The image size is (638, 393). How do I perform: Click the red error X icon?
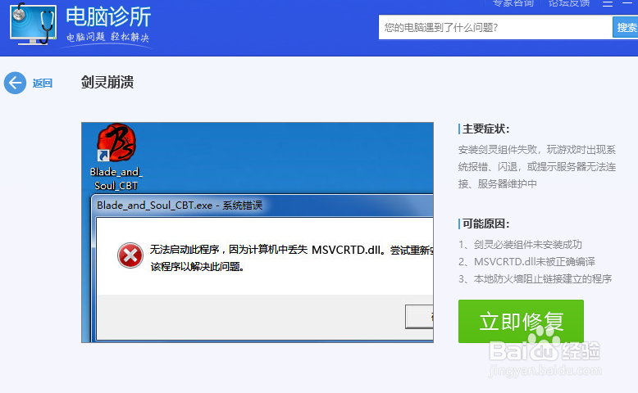click(x=130, y=255)
